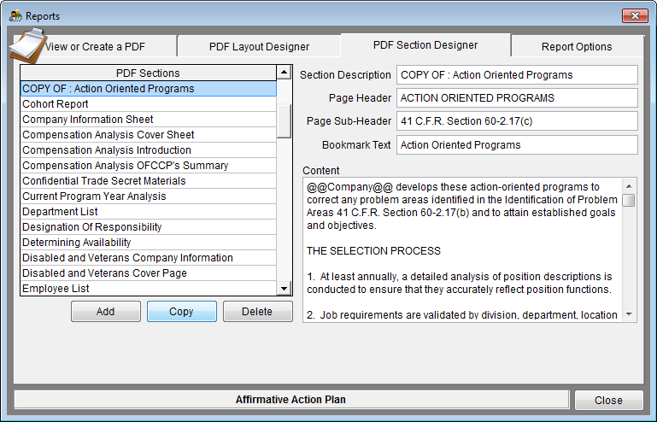
Task: Select the 'Determining Availability' row
Action: (x=148, y=243)
